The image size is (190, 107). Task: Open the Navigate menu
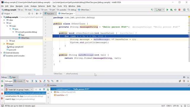coord(19,6)
